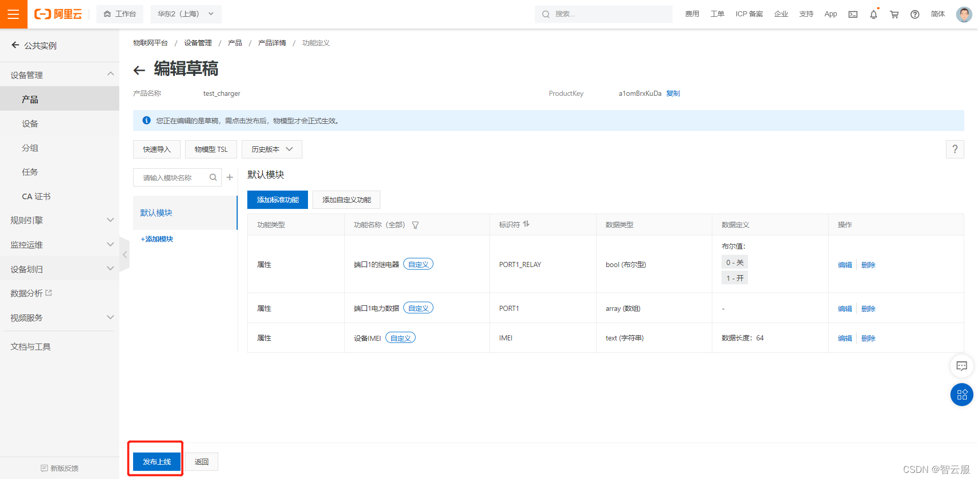Click the 物模型 TSL button
Screen dimensions: 978x479
(x=211, y=149)
